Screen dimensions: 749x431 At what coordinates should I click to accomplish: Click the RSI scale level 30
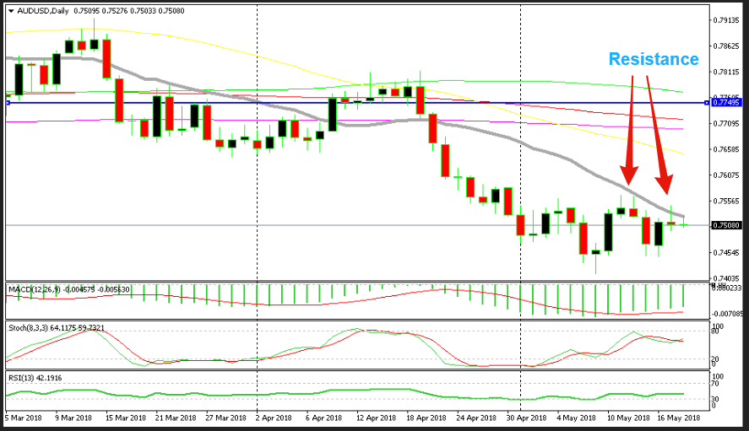715,399
